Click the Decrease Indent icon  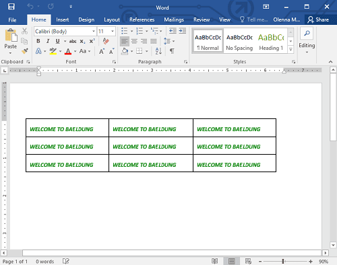point(173,31)
